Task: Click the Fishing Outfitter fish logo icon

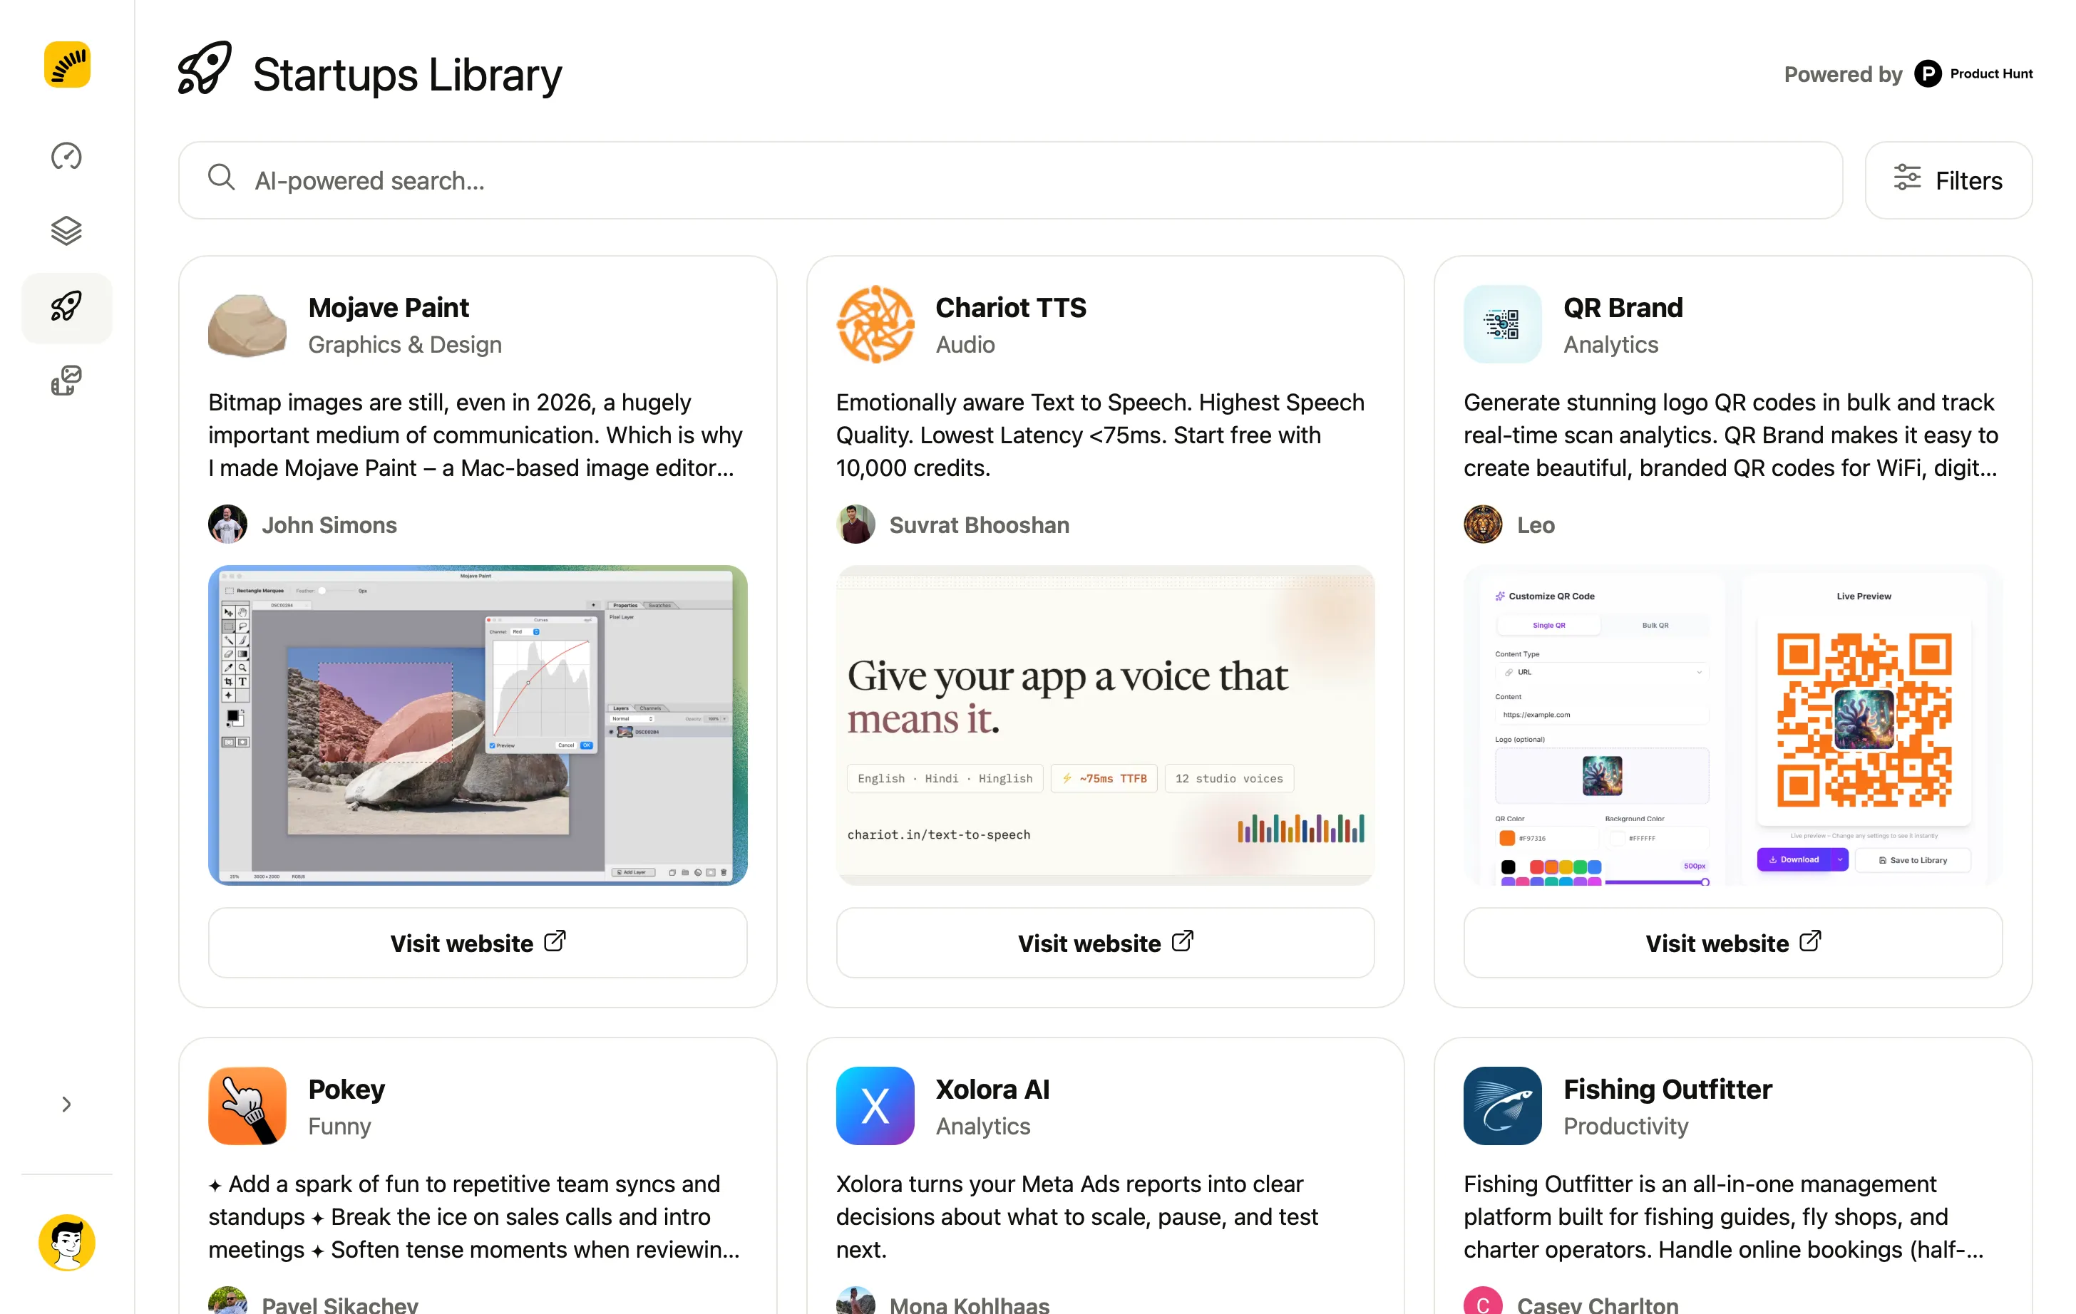Action: point(1503,1107)
